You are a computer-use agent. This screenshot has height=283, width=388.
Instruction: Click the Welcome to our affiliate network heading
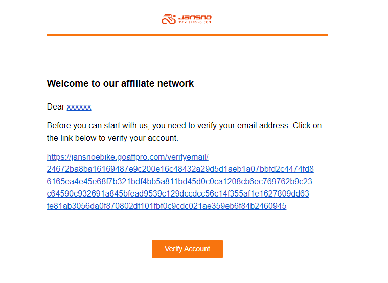coord(120,84)
